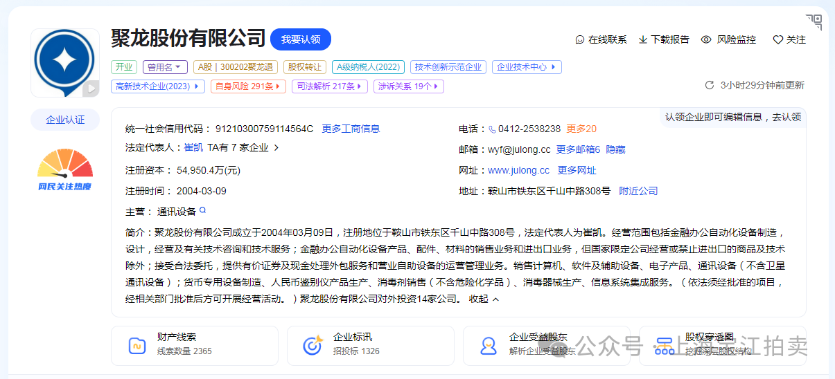The width and height of the screenshot is (835, 379).
Task: Click the 网民关注热度 gauge
Action: coord(65,170)
